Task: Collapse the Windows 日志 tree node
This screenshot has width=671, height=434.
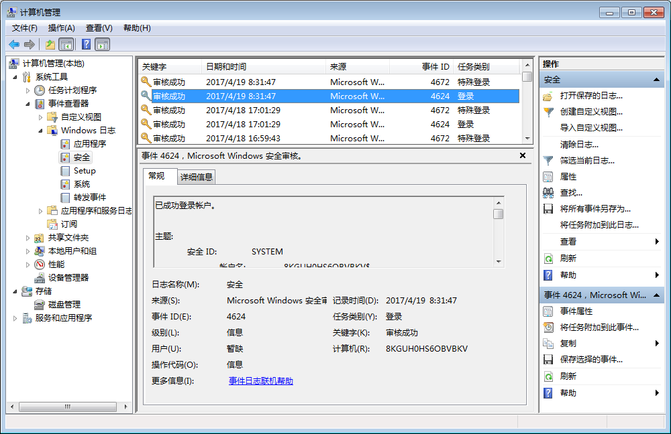Action: coord(40,131)
